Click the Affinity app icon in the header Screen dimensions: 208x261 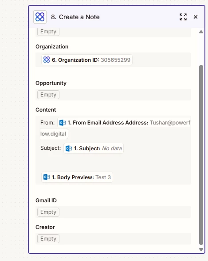40,17
